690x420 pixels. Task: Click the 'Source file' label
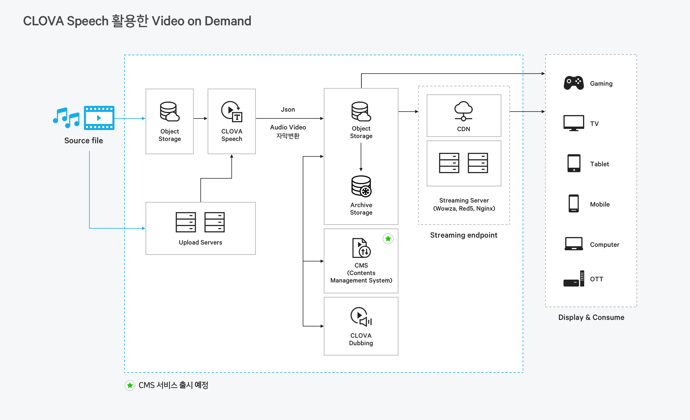click(x=84, y=141)
